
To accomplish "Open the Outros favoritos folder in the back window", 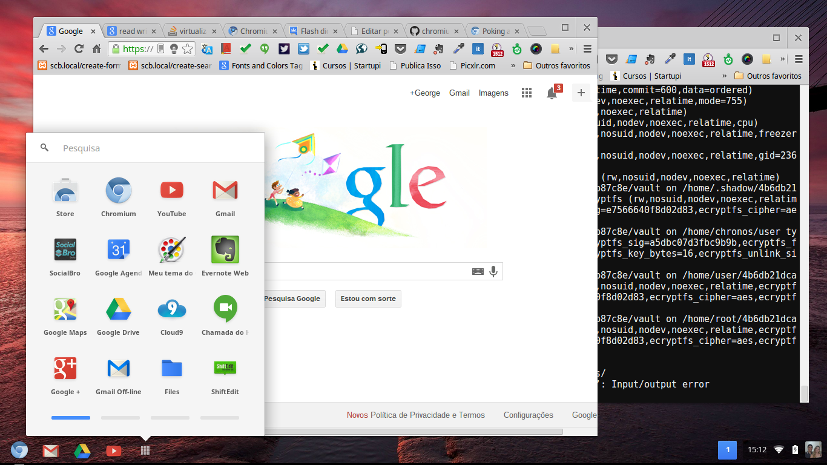I will [768, 76].
